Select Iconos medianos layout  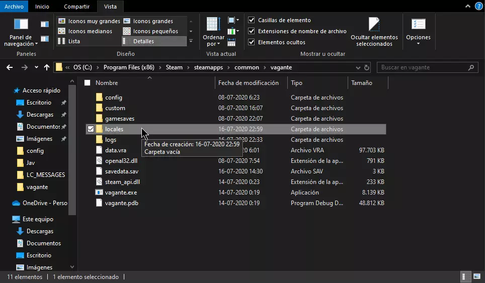click(86, 31)
